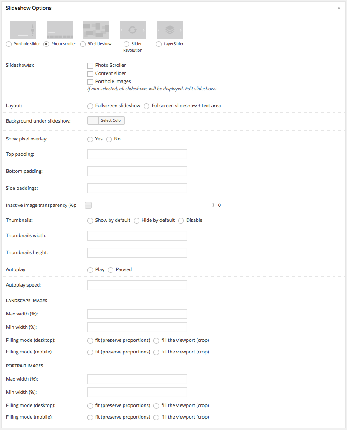Image resolution: width=347 pixels, height=430 pixels.
Task: Click the Porthole slider preview icon
Action: (x=23, y=30)
